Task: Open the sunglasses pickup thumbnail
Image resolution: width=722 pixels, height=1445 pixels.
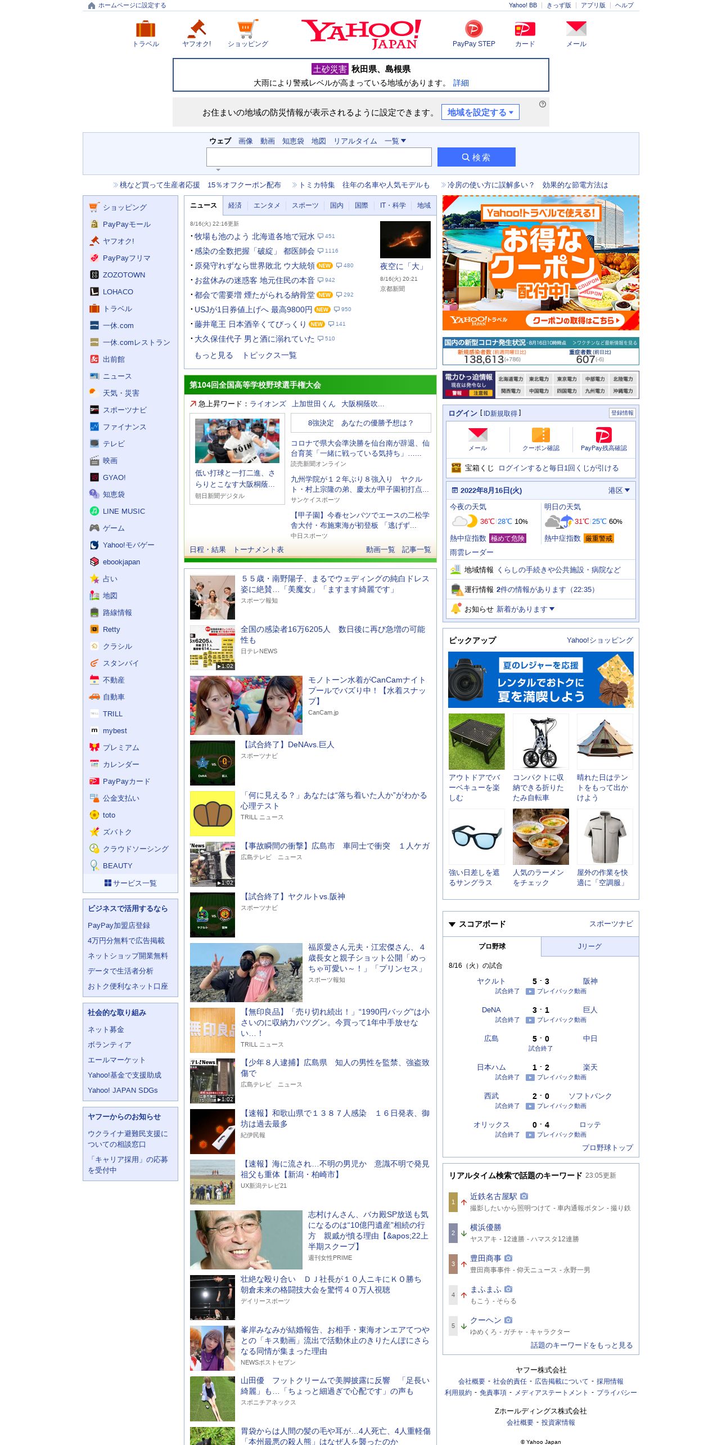Action: tap(476, 836)
